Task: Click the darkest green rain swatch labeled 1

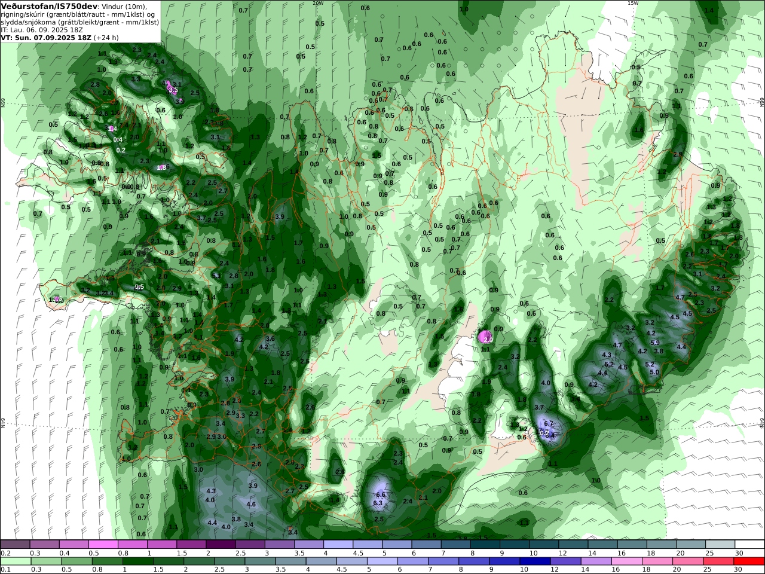Action: click(137, 561)
